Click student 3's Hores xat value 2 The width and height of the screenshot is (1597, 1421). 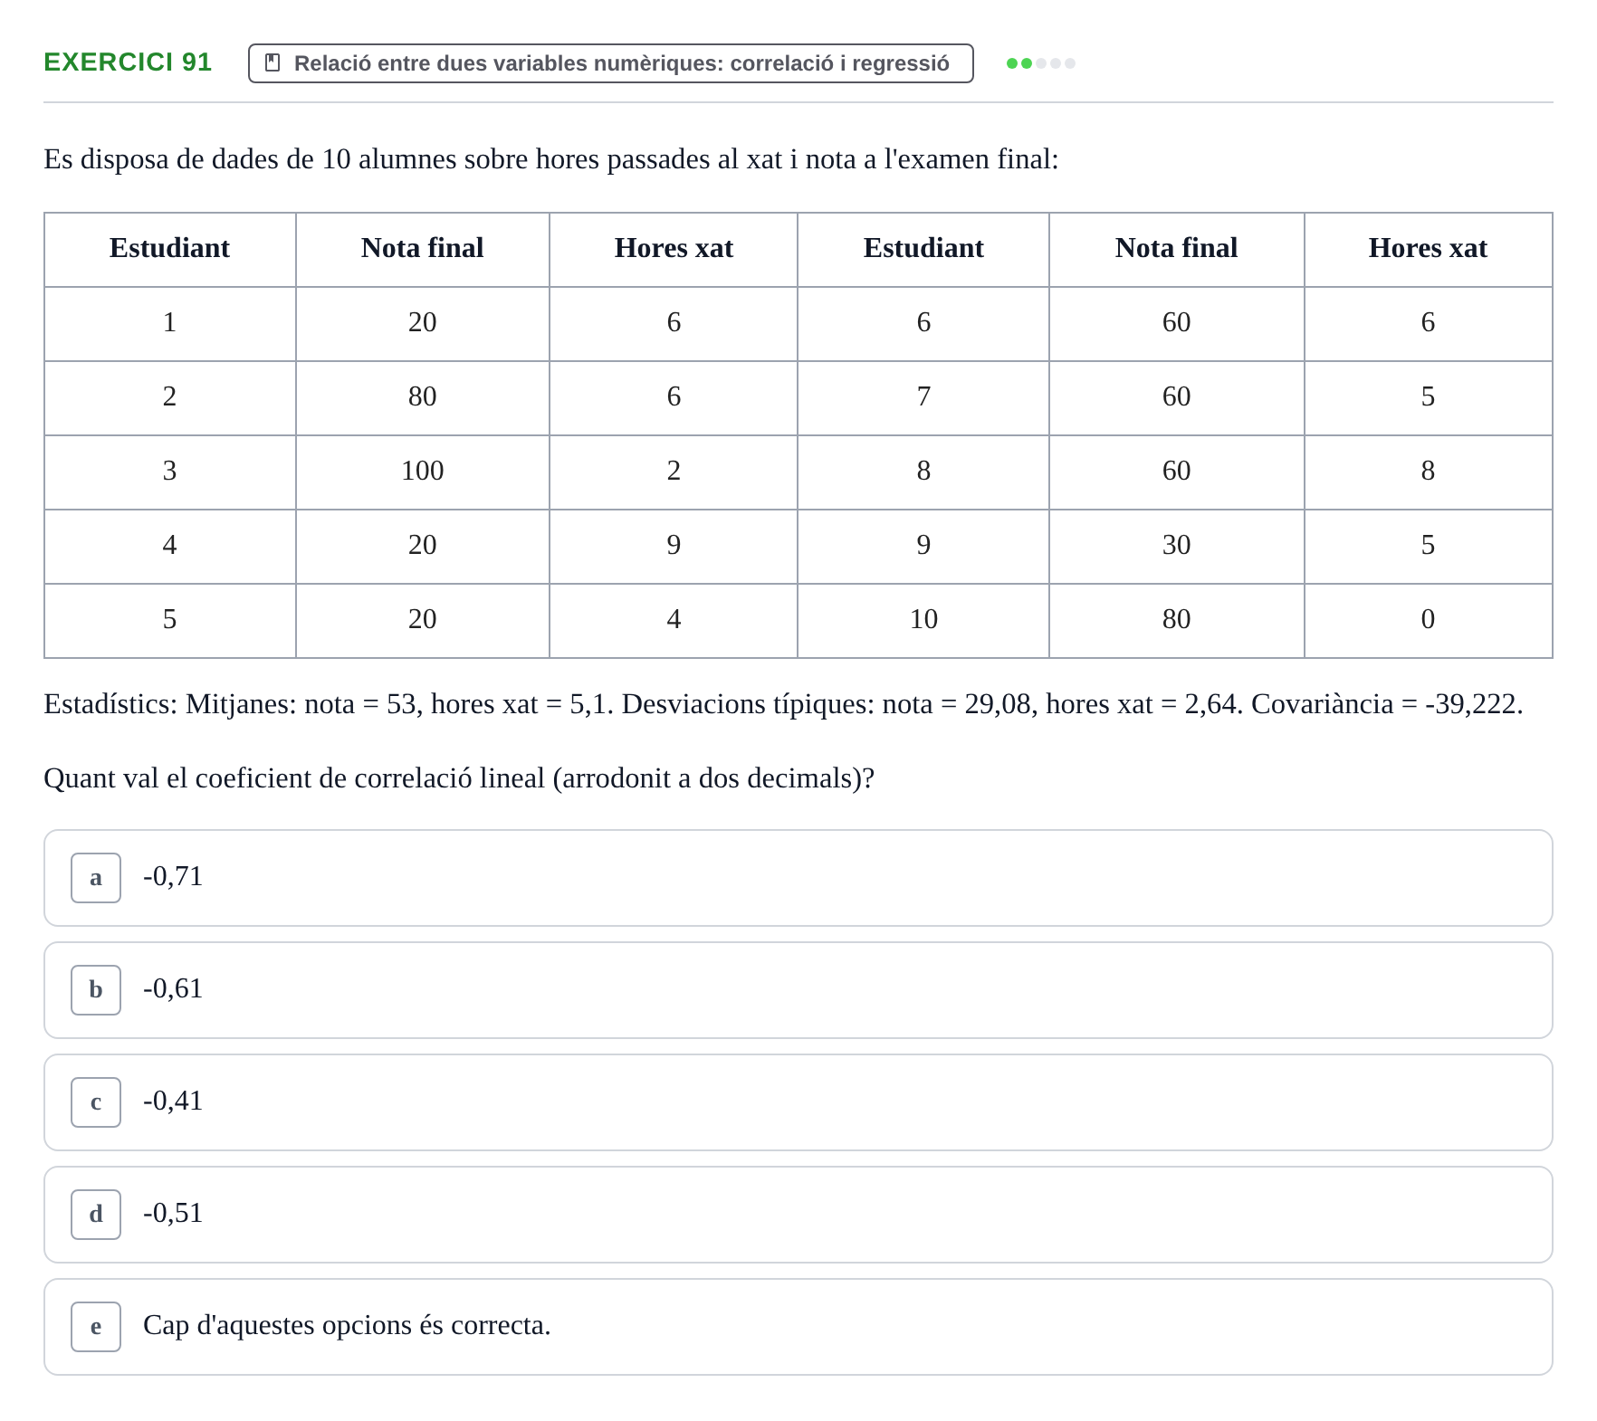[x=674, y=472]
